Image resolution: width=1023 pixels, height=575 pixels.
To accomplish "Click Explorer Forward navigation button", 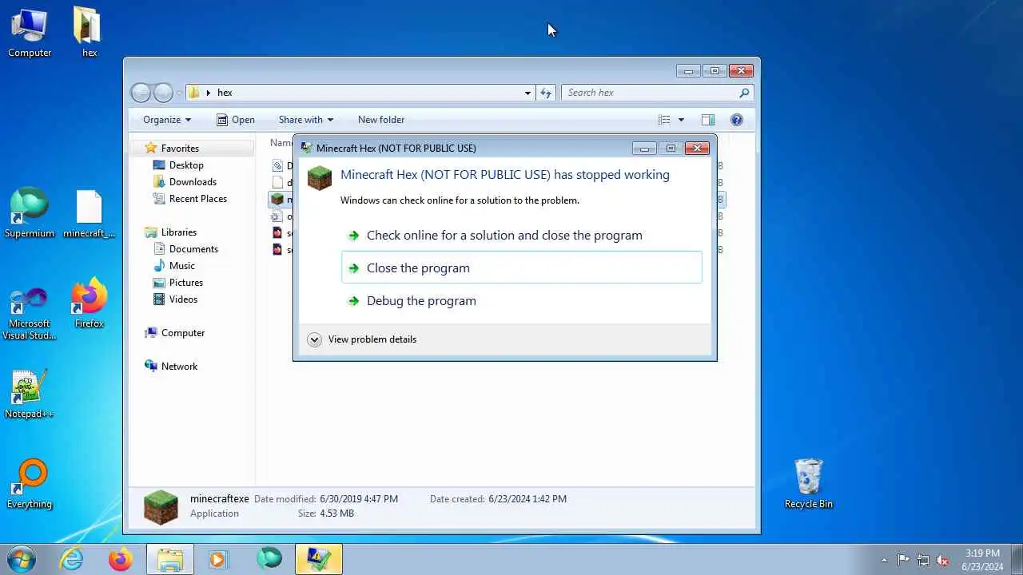I will [163, 93].
